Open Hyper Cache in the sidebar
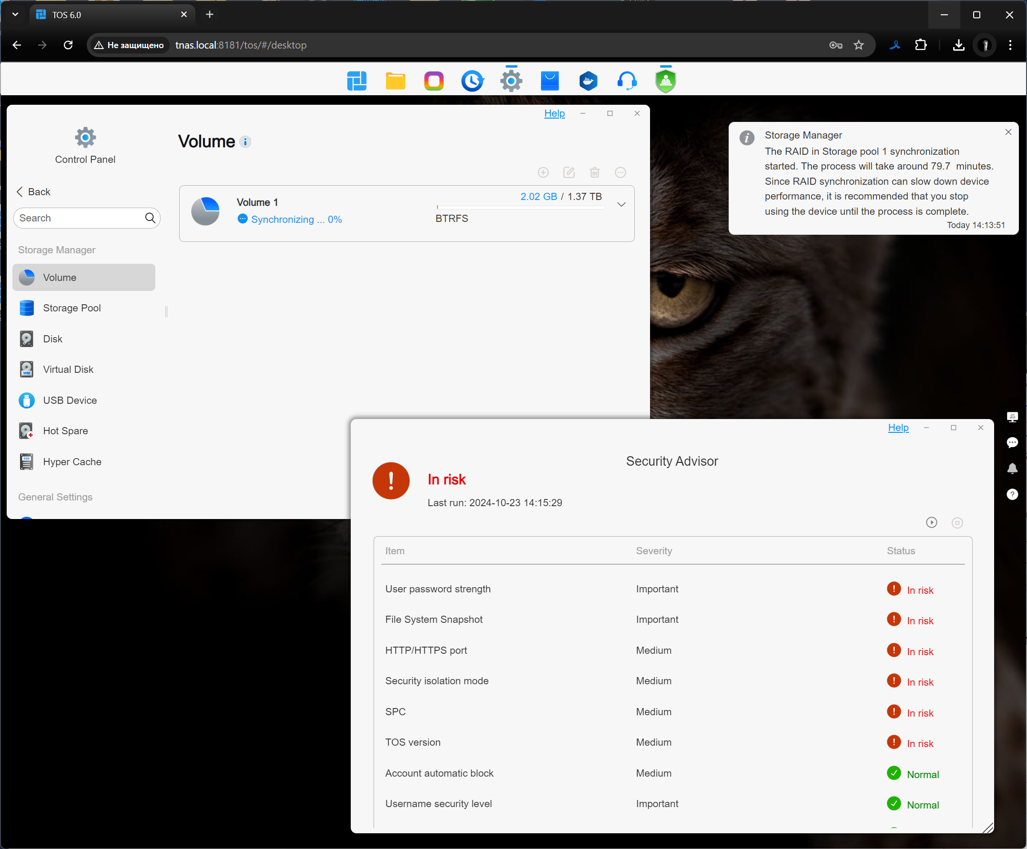The height and width of the screenshot is (849, 1027). point(72,462)
